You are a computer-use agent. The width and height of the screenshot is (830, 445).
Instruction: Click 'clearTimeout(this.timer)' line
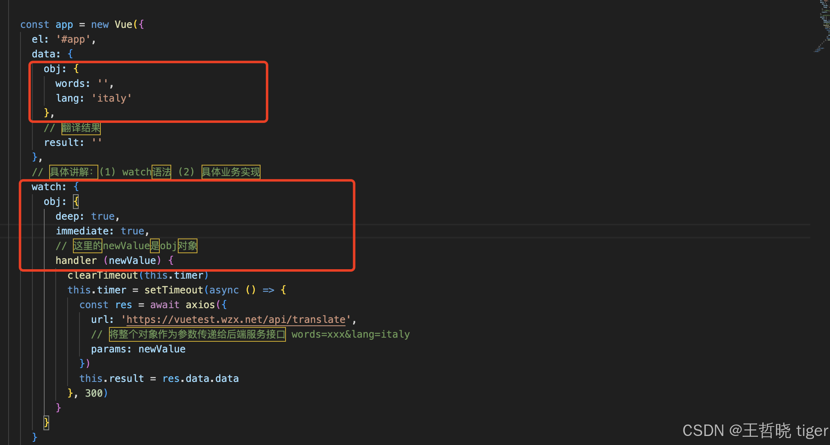pyautogui.click(x=138, y=275)
